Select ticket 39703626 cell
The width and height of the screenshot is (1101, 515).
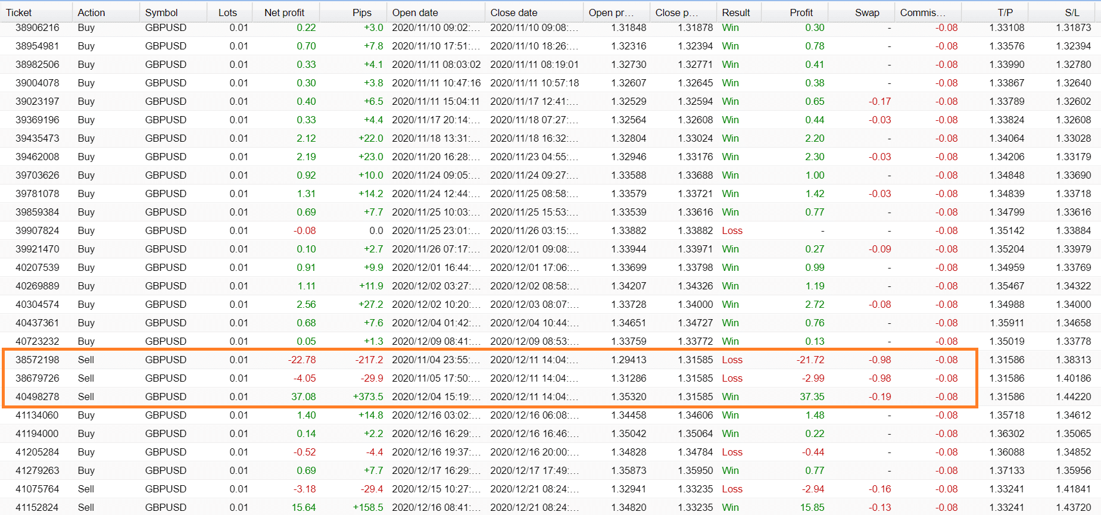38,175
